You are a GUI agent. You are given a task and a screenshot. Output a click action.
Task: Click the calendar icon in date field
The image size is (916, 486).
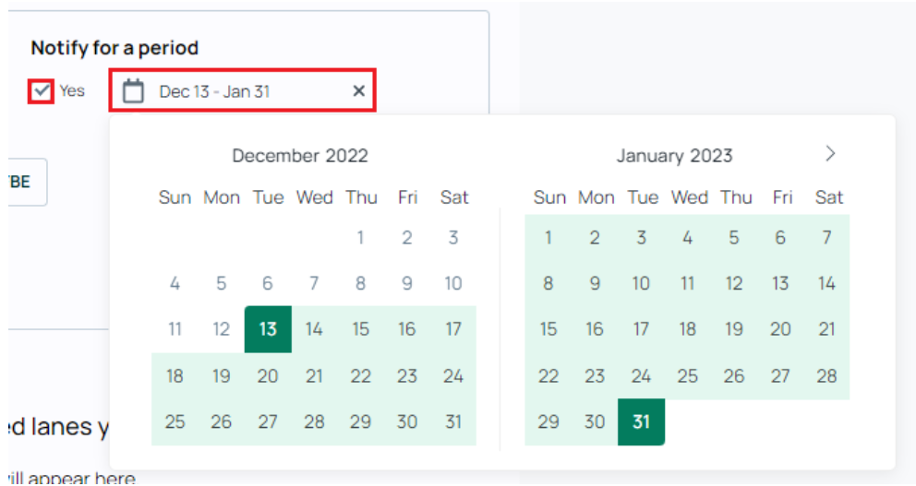134,90
